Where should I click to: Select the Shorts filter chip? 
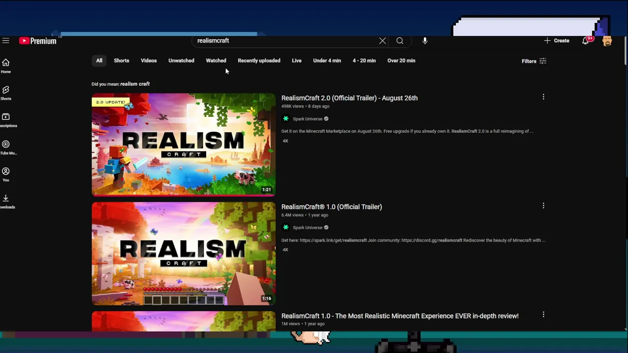click(122, 61)
